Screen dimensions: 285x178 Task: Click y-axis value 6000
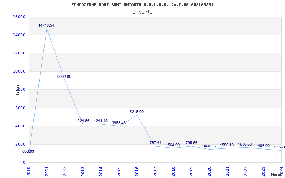pos(20,108)
